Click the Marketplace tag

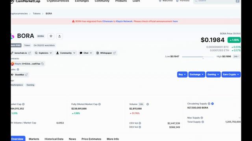click(x=17, y=85)
